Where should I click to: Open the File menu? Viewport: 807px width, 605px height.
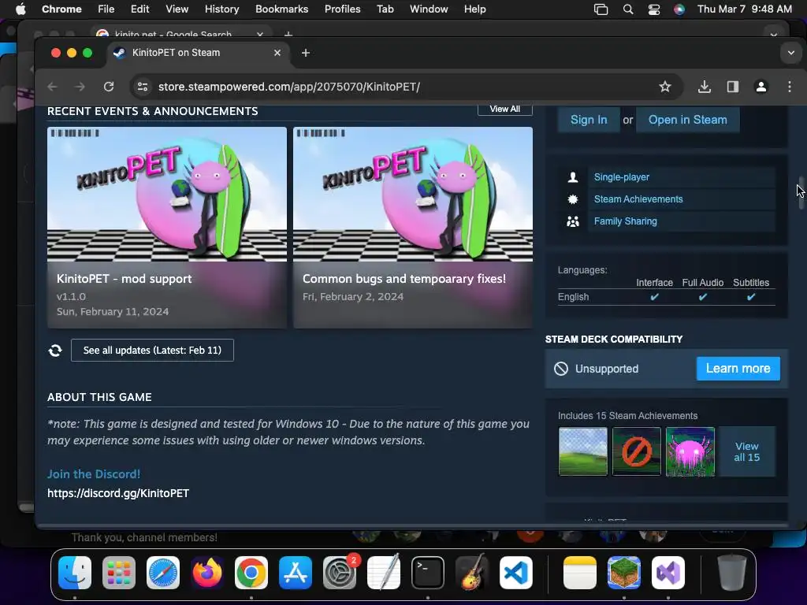[x=106, y=9]
